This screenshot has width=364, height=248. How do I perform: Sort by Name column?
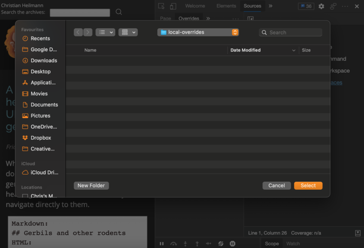(x=91, y=50)
